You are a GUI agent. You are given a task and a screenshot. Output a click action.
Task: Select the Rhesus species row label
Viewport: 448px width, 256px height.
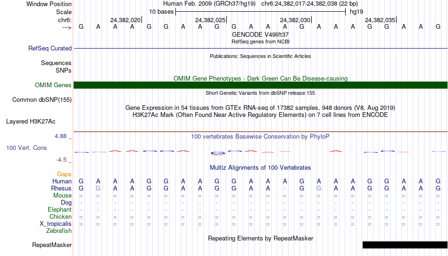coord(61,189)
